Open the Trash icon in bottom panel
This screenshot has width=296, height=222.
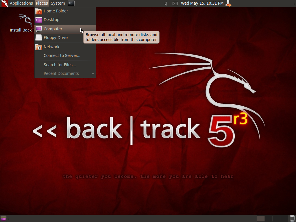(292, 219)
